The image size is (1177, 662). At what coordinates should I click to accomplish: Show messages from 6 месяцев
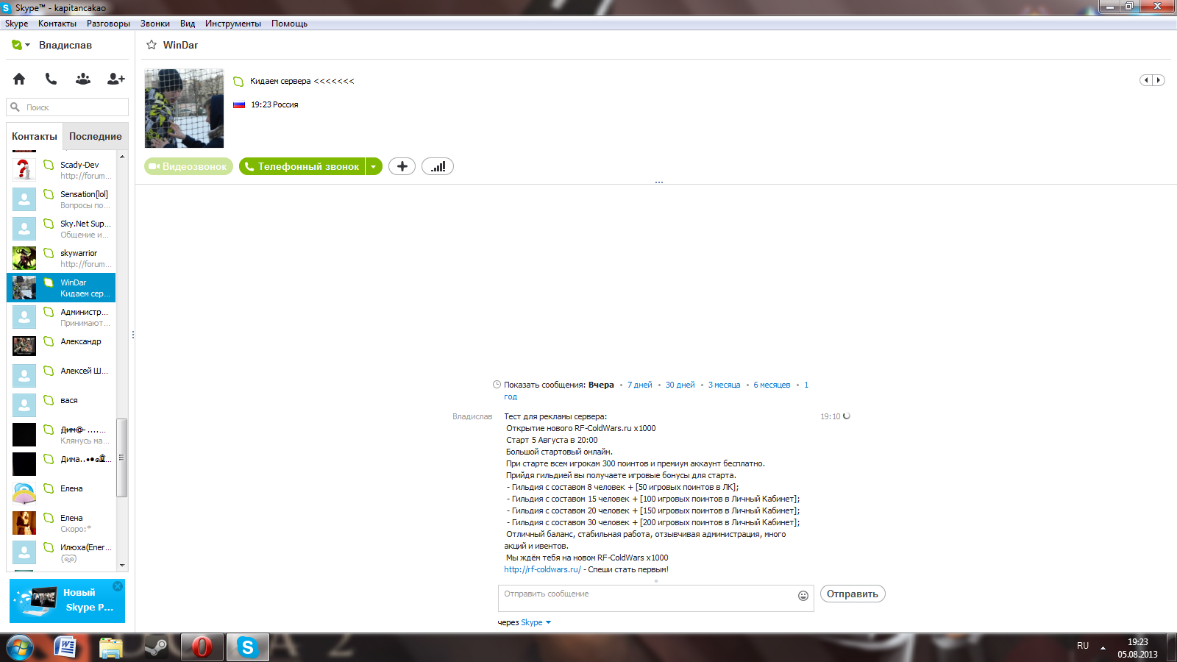tap(772, 385)
